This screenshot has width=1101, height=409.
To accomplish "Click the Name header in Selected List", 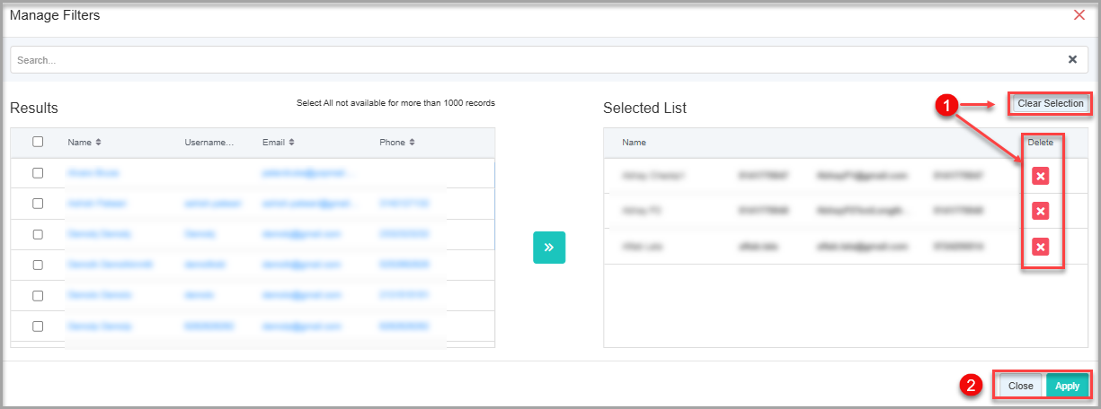I will point(634,143).
